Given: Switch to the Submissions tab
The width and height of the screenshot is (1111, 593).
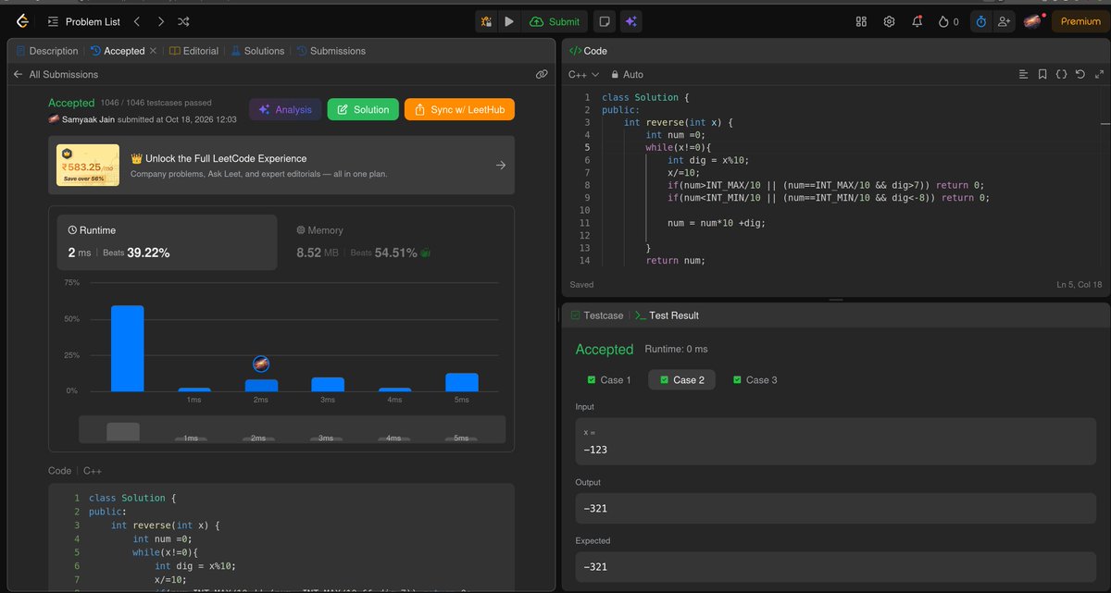Looking at the screenshot, I should tap(331, 51).
